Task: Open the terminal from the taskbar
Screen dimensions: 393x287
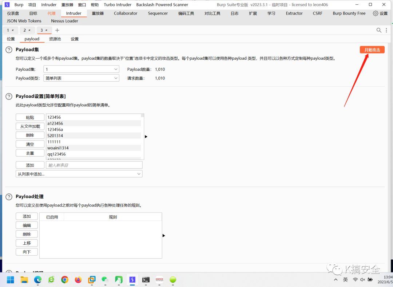Action: coord(146,279)
